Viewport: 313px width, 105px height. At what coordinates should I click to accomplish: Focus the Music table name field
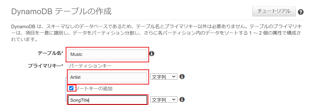click(108, 54)
